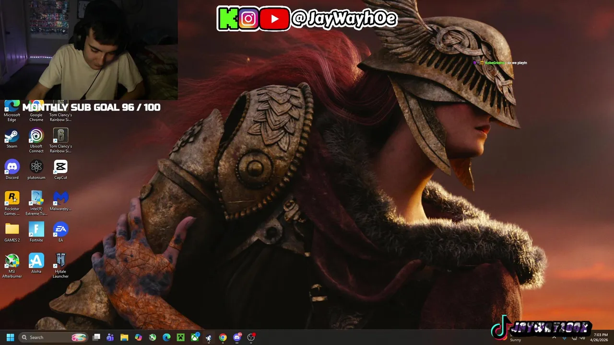
Task: Select Intel(R) Extreme Tuning desktop icon
Action: tap(36, 203)
